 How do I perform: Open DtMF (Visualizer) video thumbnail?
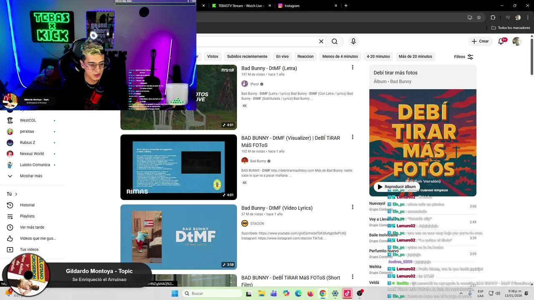[179, 167]
